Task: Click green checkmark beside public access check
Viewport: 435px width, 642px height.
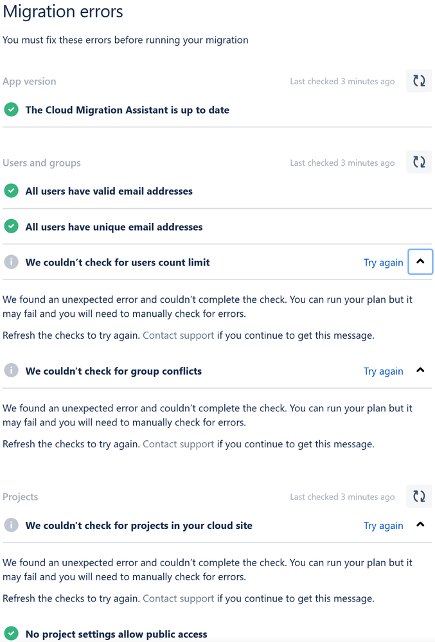Action: (11, 634)
